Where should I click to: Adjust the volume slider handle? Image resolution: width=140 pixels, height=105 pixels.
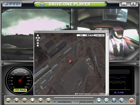tap(64, 102)
